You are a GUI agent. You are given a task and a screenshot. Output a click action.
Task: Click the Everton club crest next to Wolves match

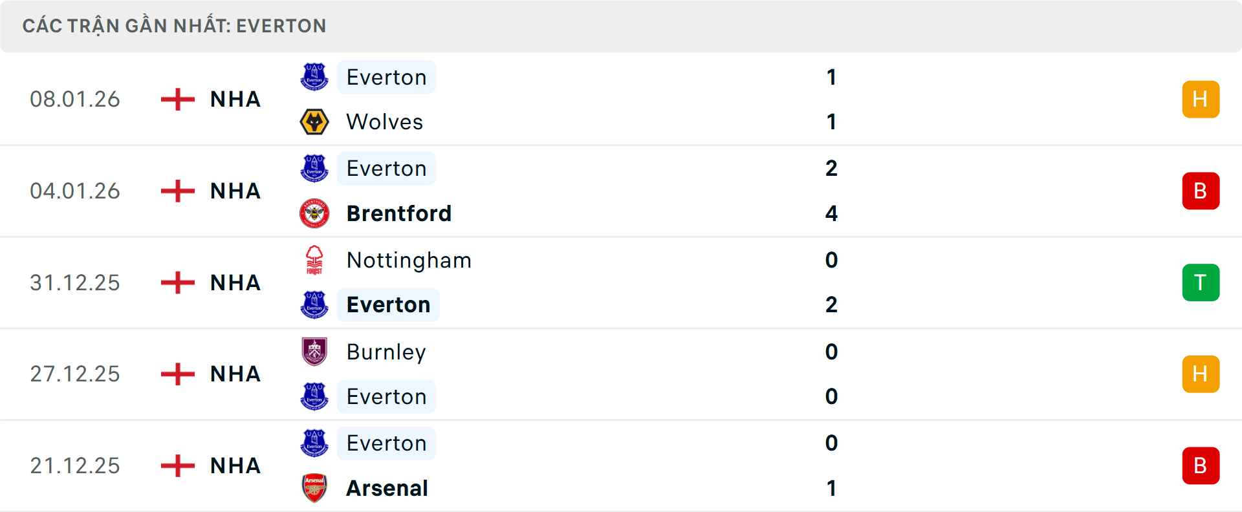point(314,76)
